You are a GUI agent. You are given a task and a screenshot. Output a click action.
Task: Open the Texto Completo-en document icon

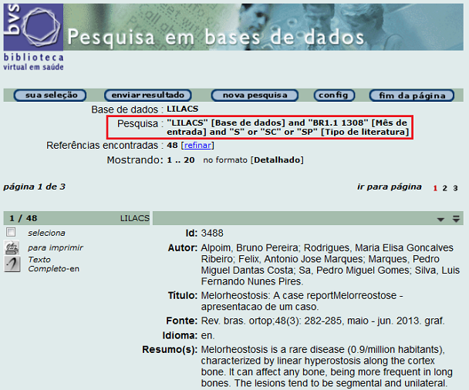tap(12, 264)
